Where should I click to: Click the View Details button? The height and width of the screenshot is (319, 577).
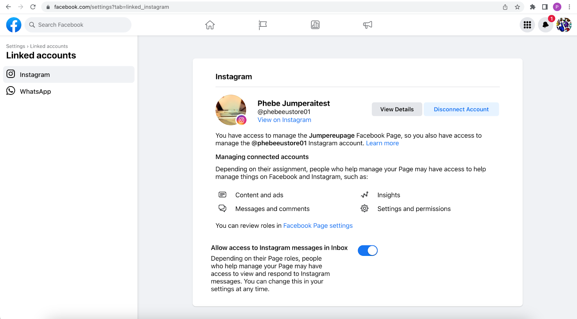pyautogui.click(x=397, y=109)
